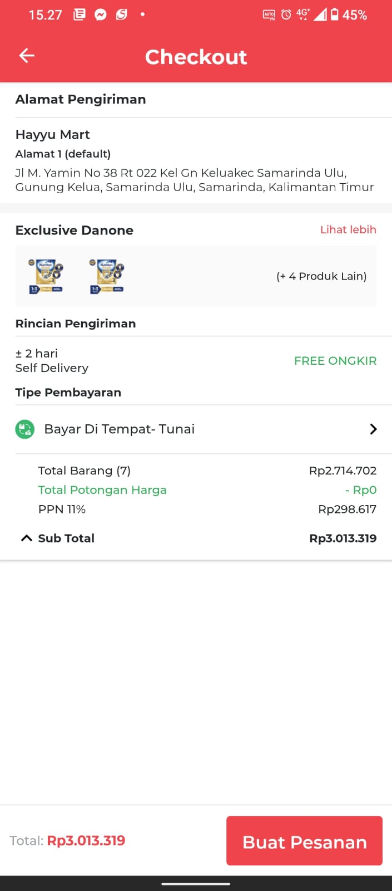Tap the Self Delivery shipping option
Viewport: 392px width, 891px height.
52,368
